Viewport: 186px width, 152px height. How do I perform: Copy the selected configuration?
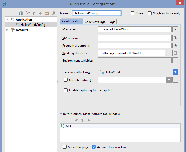(21, 13)
